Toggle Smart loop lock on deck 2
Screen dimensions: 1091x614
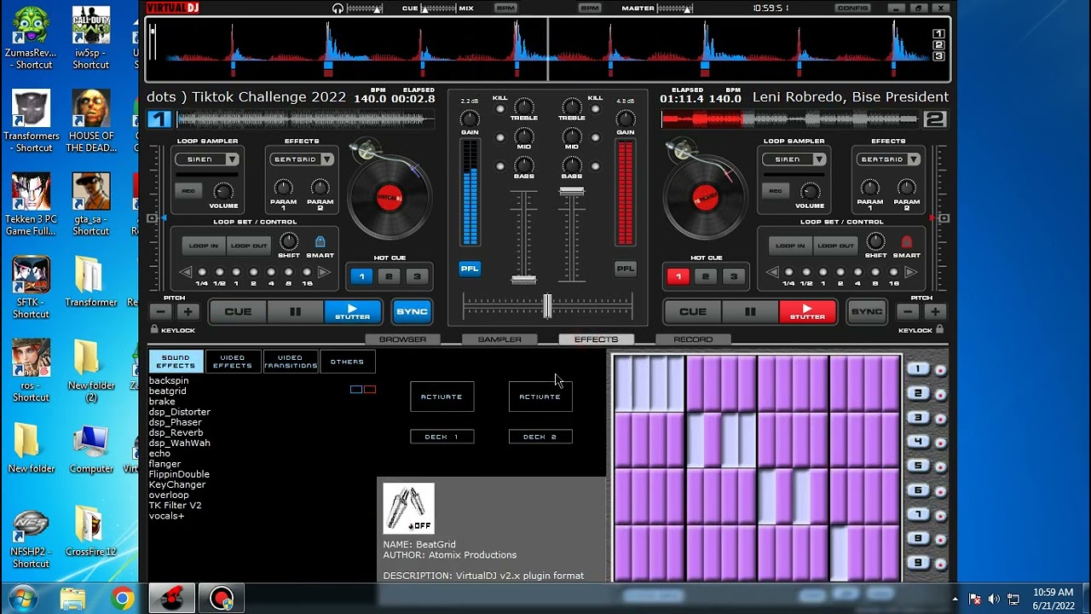(907, 242)
